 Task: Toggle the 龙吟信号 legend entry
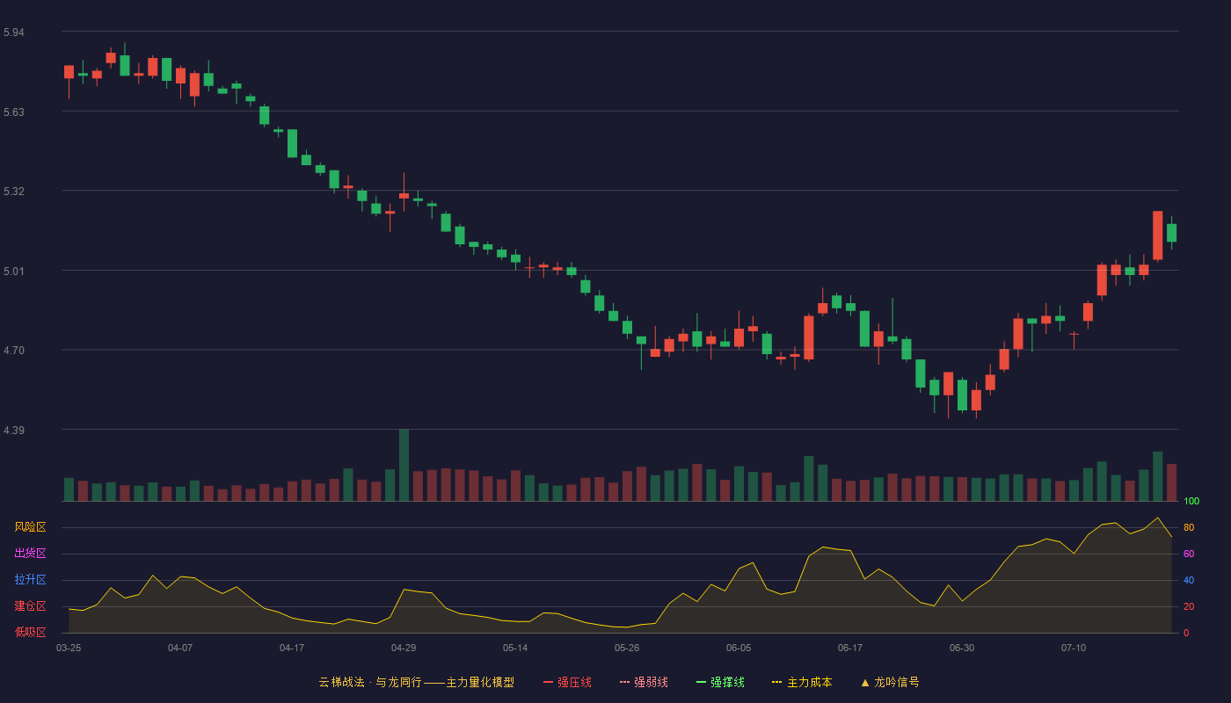tap(889, 682)
